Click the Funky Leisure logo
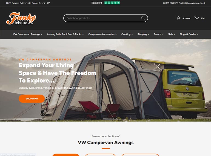211x156 pixels. (x=21, y=18)
